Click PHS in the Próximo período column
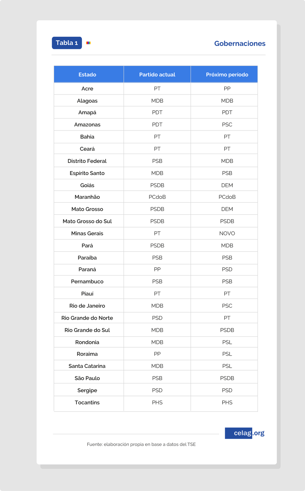The height and width of the screenshot is (491, 305). click(227, 403)
